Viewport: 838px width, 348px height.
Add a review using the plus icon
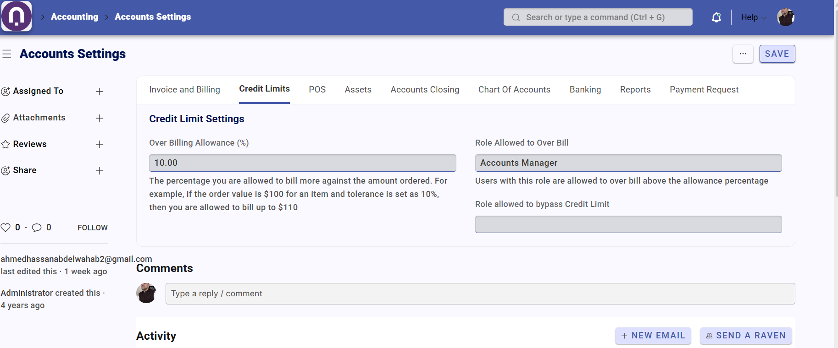coord(99,144)
